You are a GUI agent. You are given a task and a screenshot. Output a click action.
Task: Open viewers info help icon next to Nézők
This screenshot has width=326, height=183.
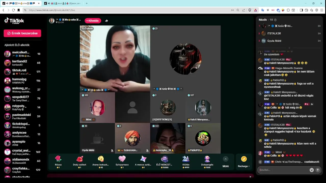(x=275, y=20)
